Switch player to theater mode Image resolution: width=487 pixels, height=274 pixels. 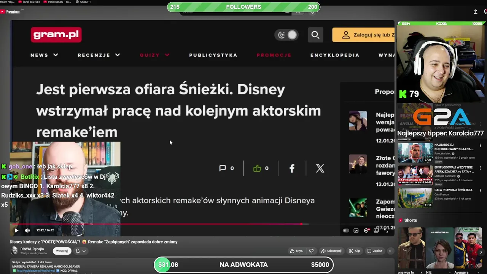[x=376, y=230]
